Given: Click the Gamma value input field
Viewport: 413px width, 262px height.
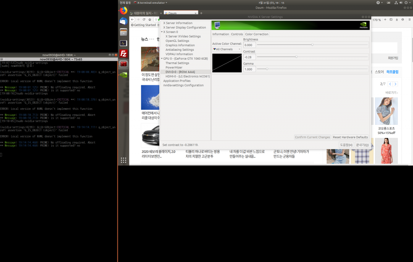Looking at the screenshot, I should [x=249, y=69].
